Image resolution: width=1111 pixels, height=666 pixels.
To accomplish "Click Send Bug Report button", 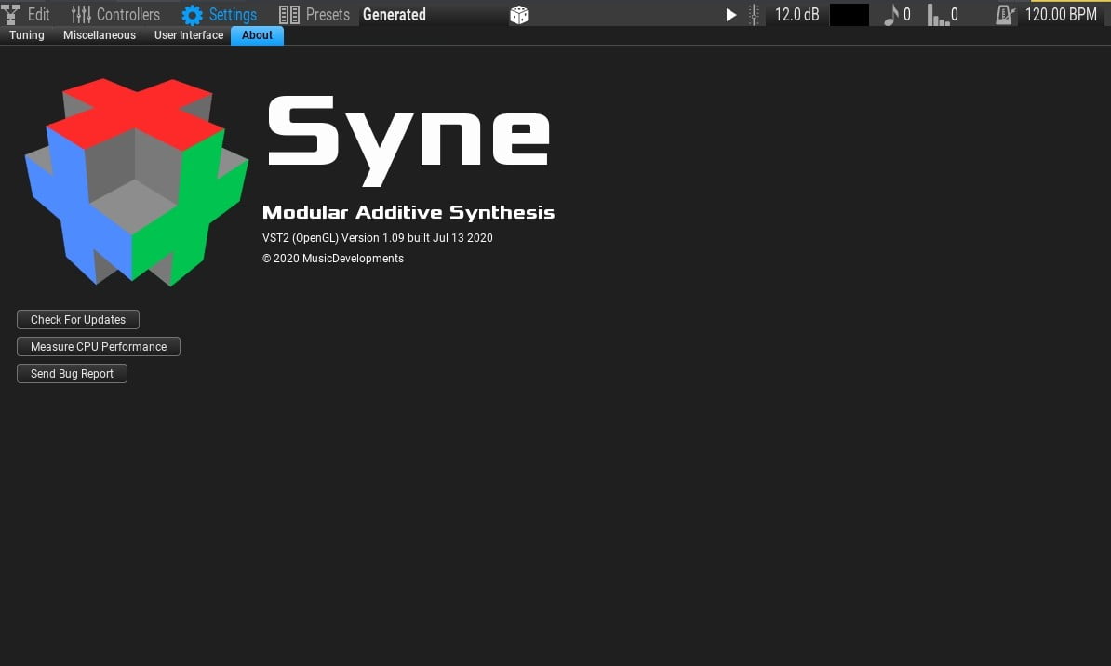I will pyautogui.click(x=72, y=373).
